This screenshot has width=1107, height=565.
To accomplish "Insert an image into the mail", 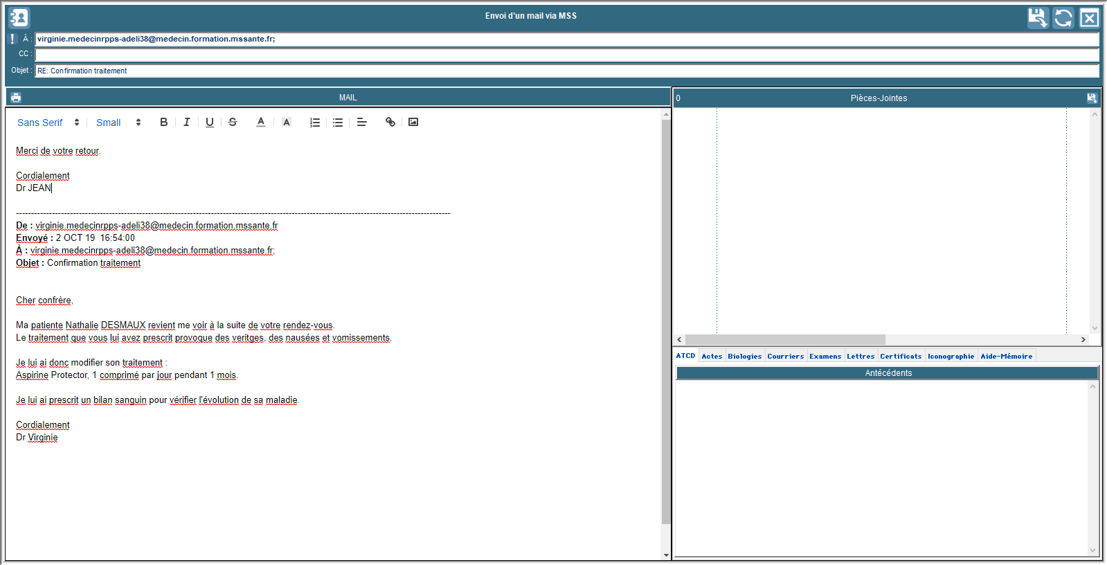I will tap(413, 122).
